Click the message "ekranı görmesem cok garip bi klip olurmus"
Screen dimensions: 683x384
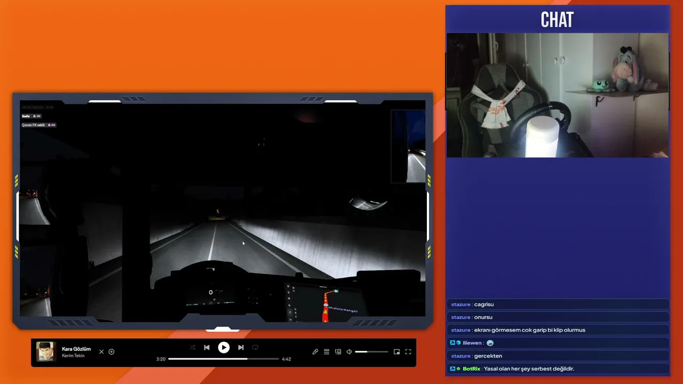[530, 330]
